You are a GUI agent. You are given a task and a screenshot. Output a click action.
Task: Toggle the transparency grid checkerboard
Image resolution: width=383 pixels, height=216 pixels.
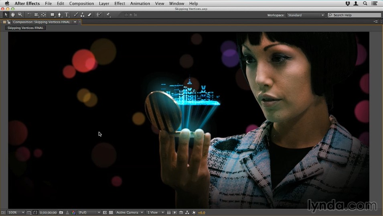[x=111, y=212]
